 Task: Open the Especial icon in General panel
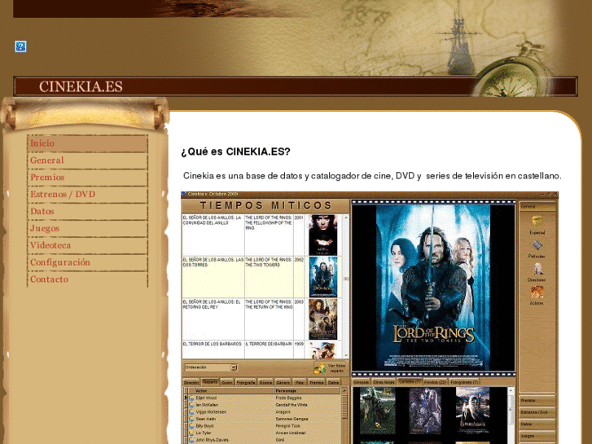pyautogui.click(x=537, y=221)
